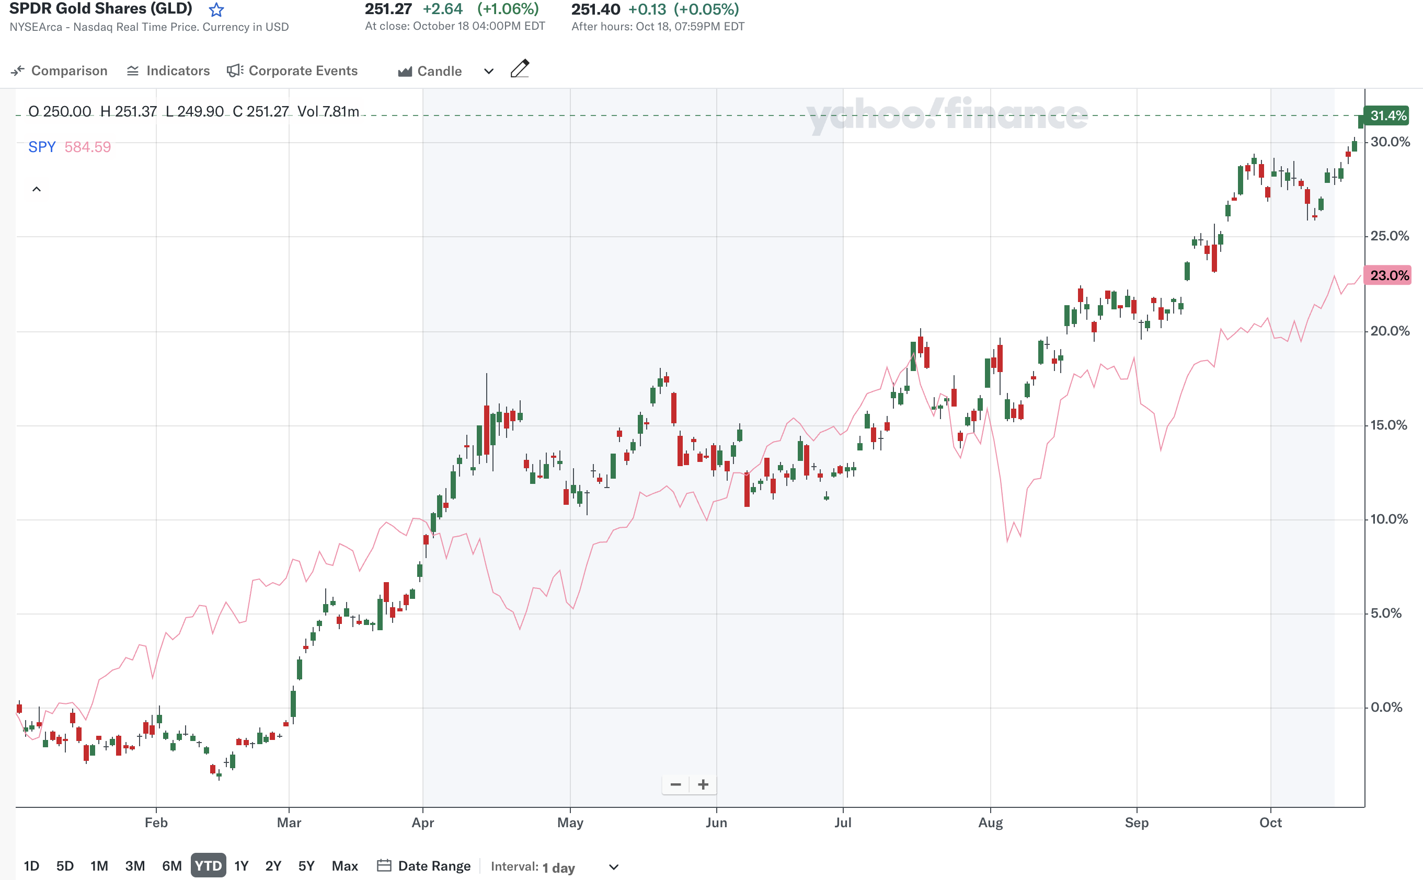
Task: Select the 5Y time range
Action: pyautogui.click(x=306, y=866)
